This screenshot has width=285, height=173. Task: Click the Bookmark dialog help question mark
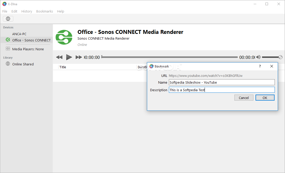coord(260,66)
